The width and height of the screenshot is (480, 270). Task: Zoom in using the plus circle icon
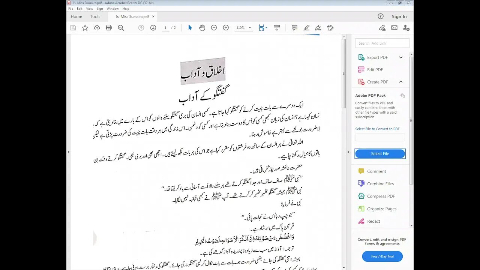tap(226, 28)
